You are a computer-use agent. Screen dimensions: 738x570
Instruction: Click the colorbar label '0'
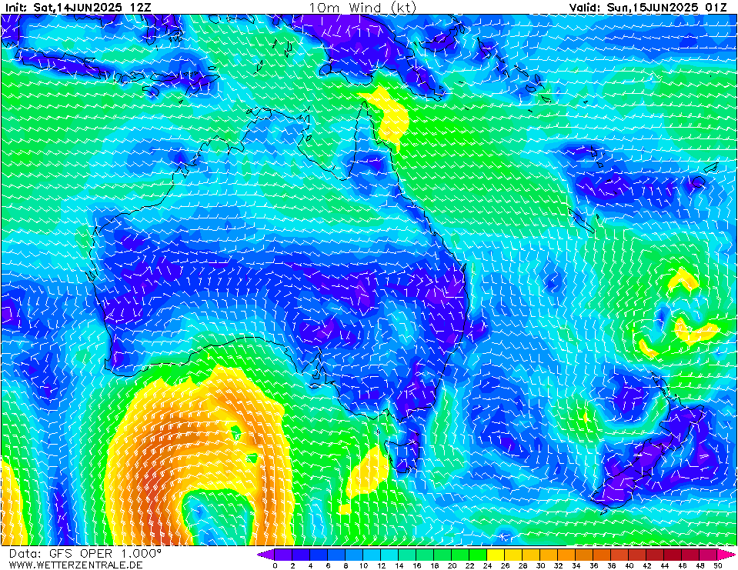tap(275, 565)
